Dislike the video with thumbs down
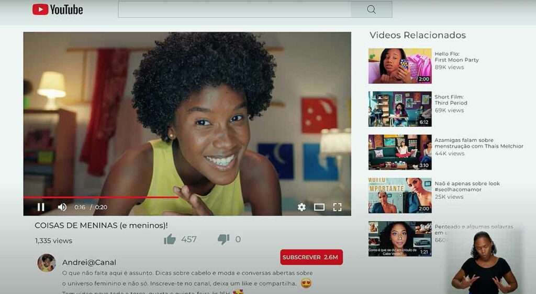This screenshot has height=294, width=536. coord(224,239)
